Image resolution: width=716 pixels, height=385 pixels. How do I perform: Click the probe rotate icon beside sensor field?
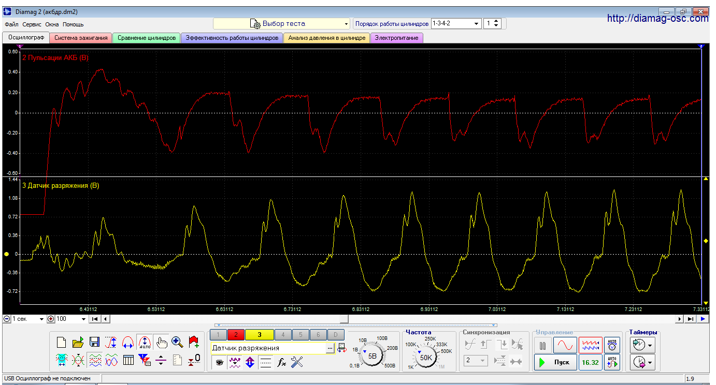point(342,348)
